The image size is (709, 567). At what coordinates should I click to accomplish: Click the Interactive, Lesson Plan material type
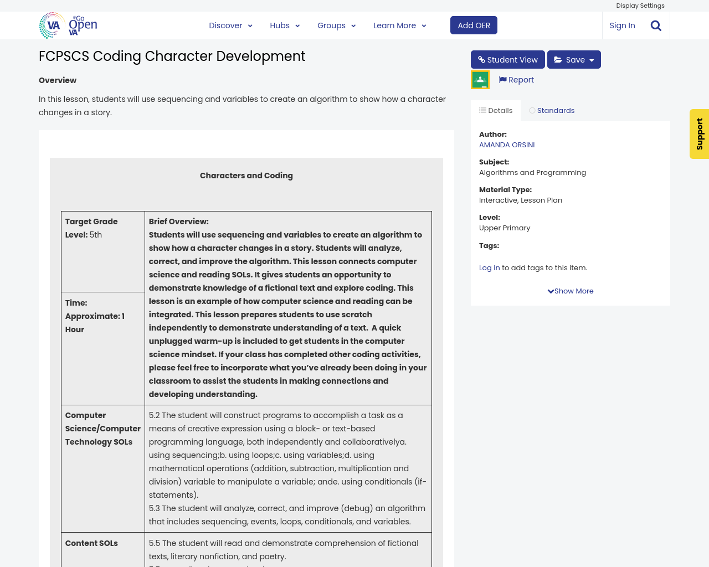pyautogui.click(x=521, y=200)
